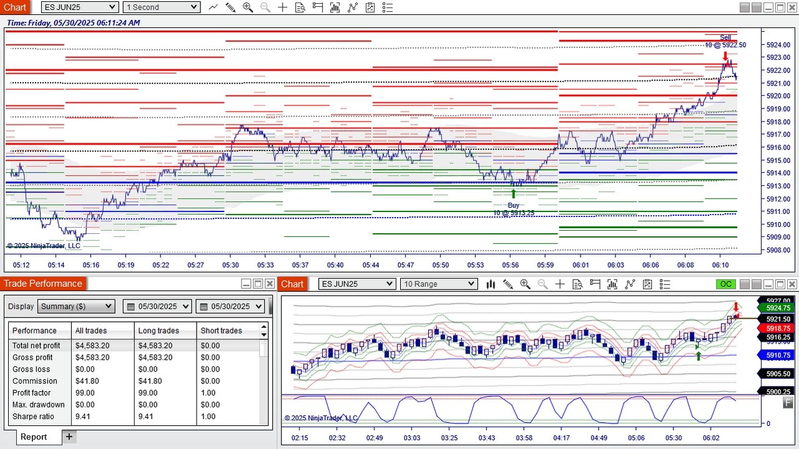This screenshot has width=799, height=449.
Task: Open the first 05/30/2025 start date picker
Action: [x=158, y=306]
